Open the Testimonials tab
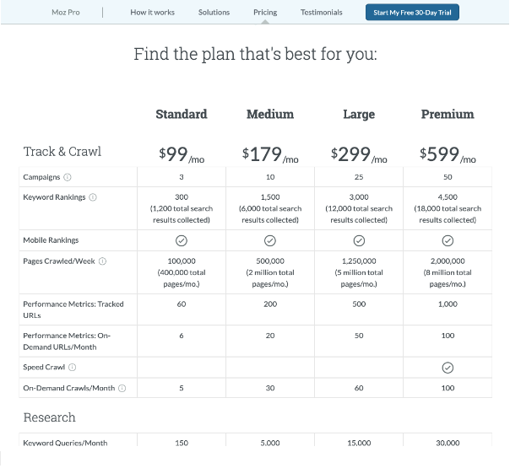This screenshot has width=510, height=468. [x=322, y=13]
